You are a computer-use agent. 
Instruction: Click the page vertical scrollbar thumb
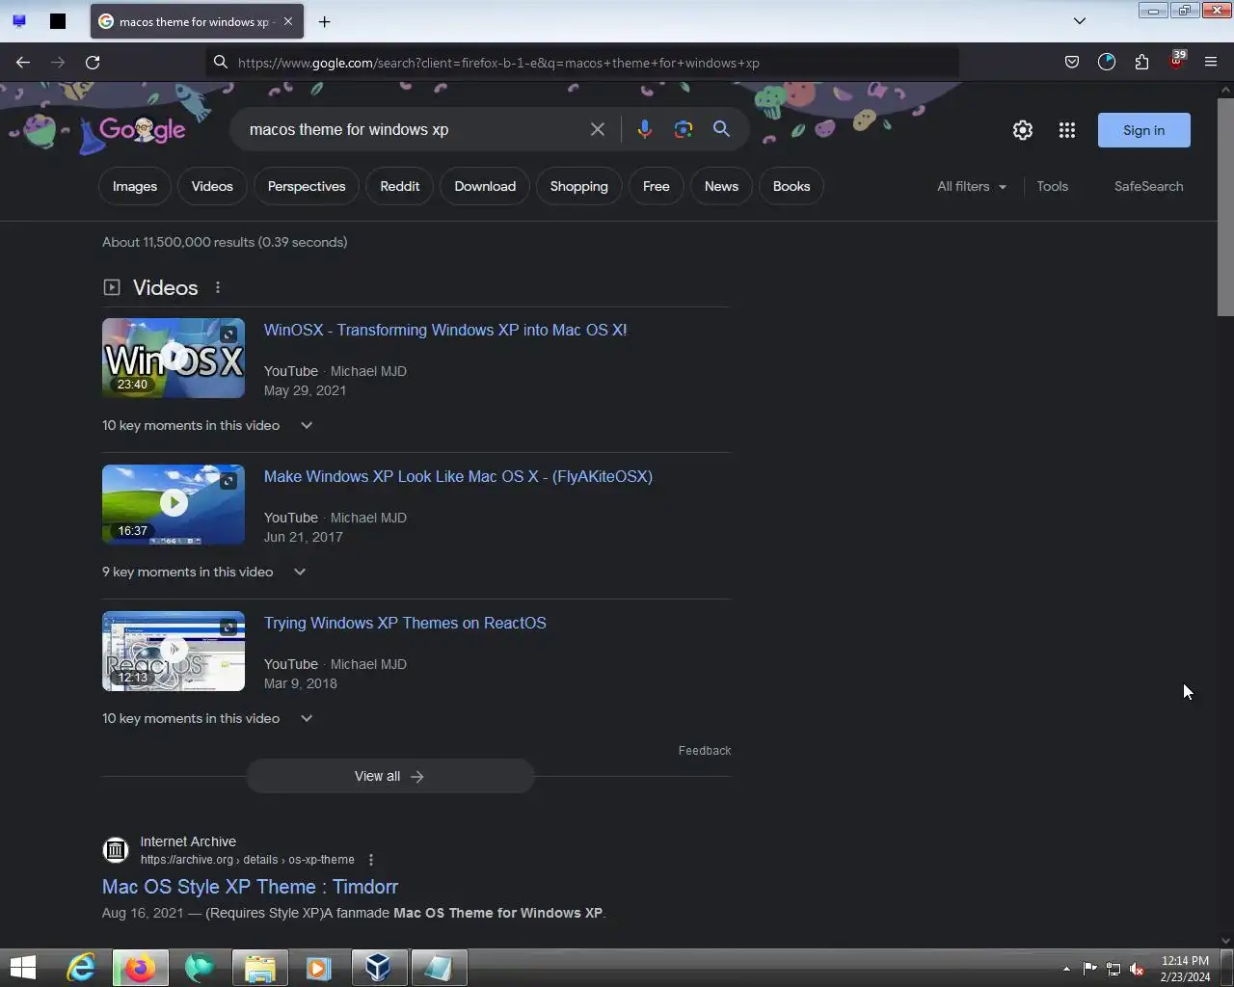coord(1225,206)
